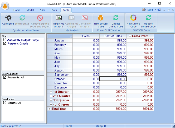Click the Cost of Sales column header
This screenshot has height=128, width=175.
(x=113, y=36)
